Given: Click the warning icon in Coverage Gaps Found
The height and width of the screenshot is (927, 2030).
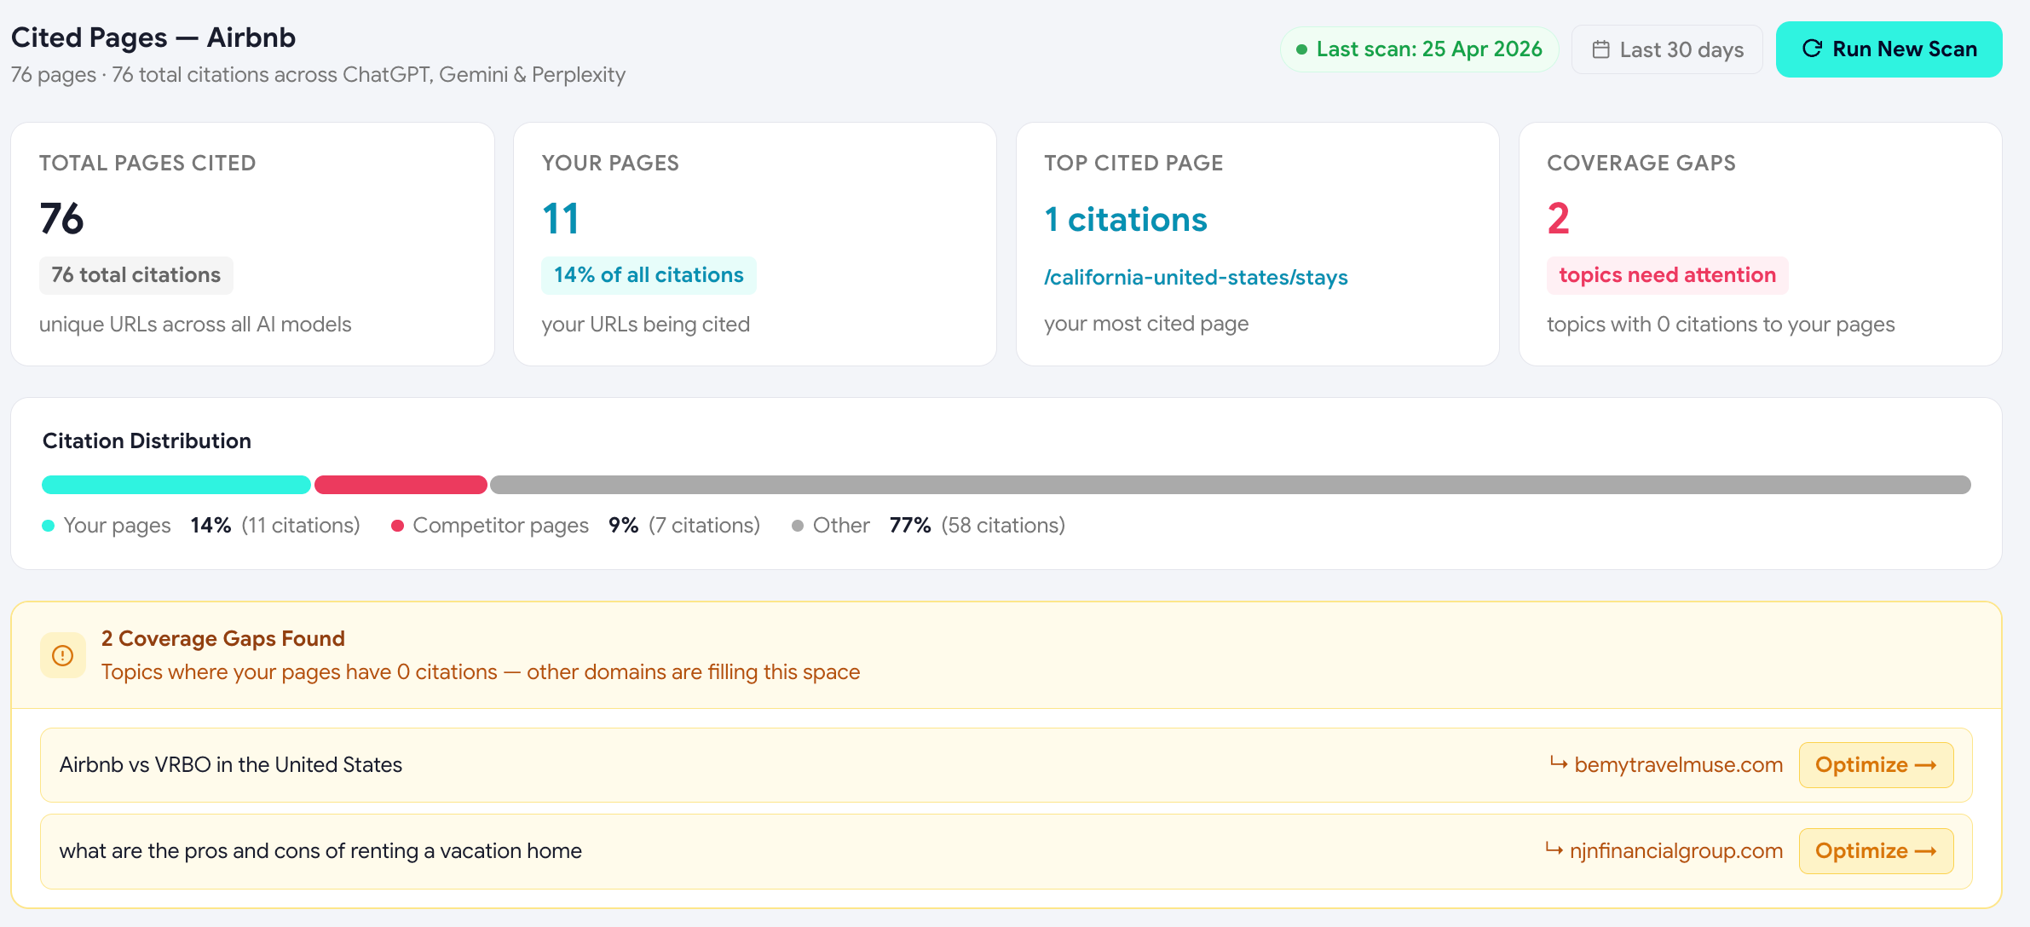Looking at the screenshot, I should pos(63,655).
